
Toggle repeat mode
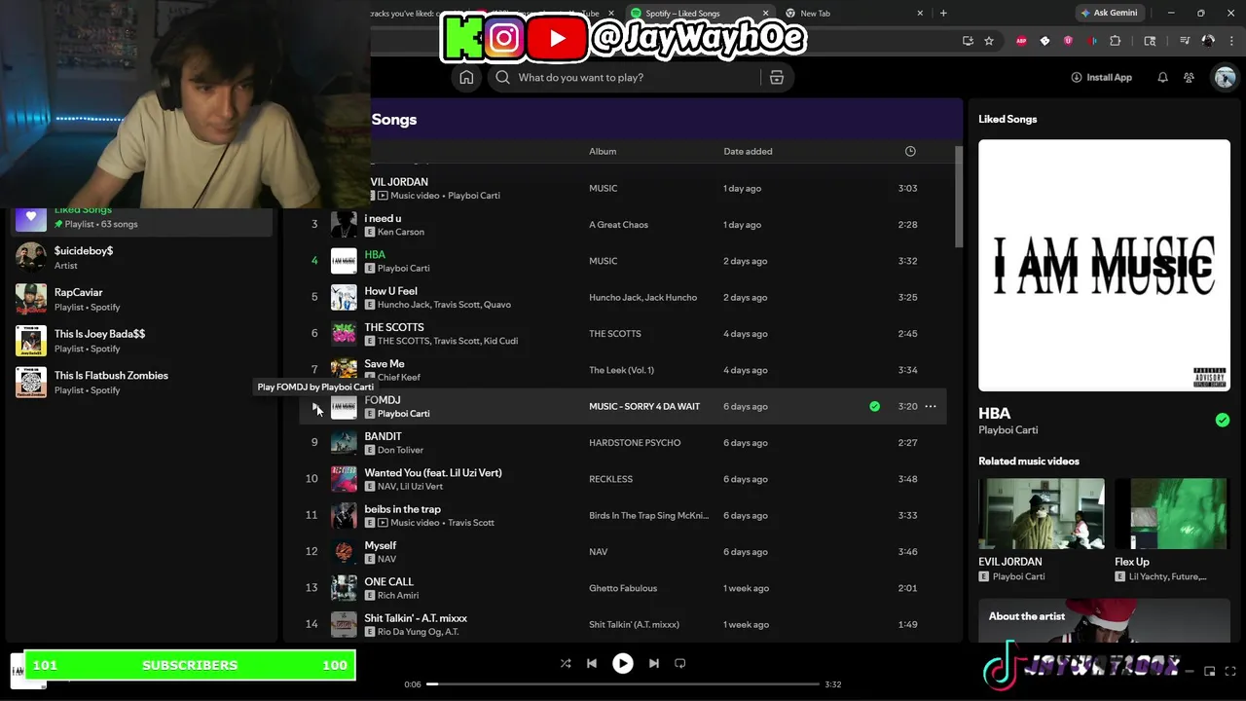[x=680, y=663]
